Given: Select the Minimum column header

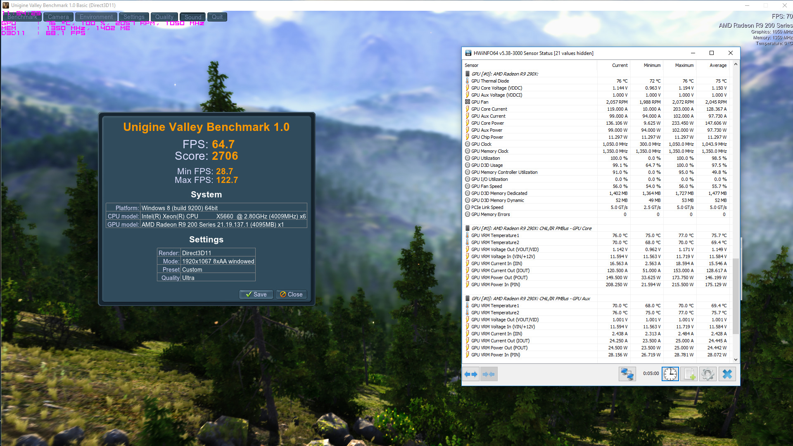Looking at the screenshot, I should (x=646, y=65).
